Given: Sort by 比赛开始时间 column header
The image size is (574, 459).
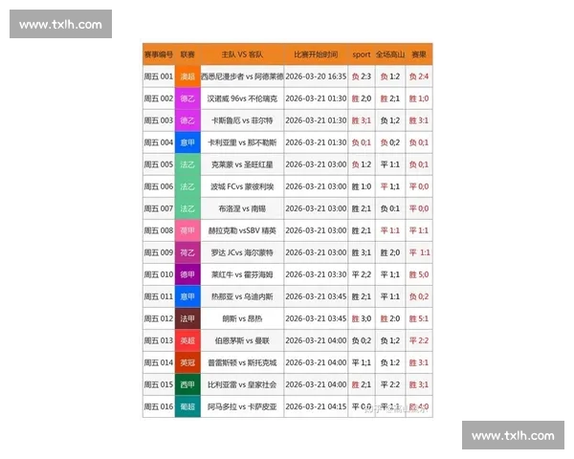Looking at the screenshot, I should 316,55.
